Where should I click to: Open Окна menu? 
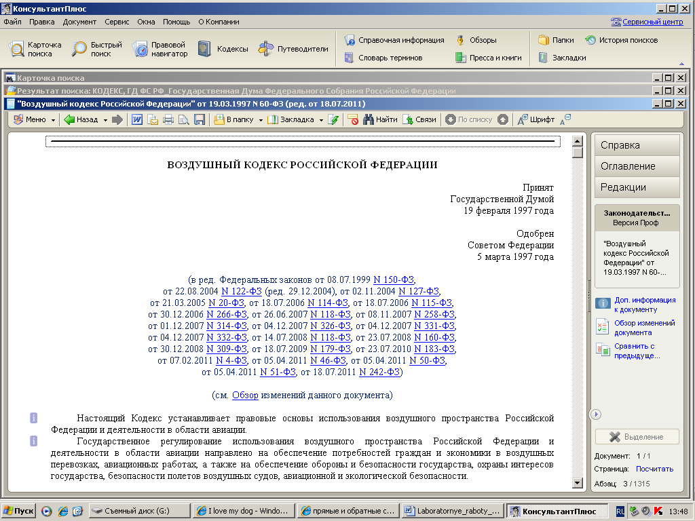tap(146, 22)
